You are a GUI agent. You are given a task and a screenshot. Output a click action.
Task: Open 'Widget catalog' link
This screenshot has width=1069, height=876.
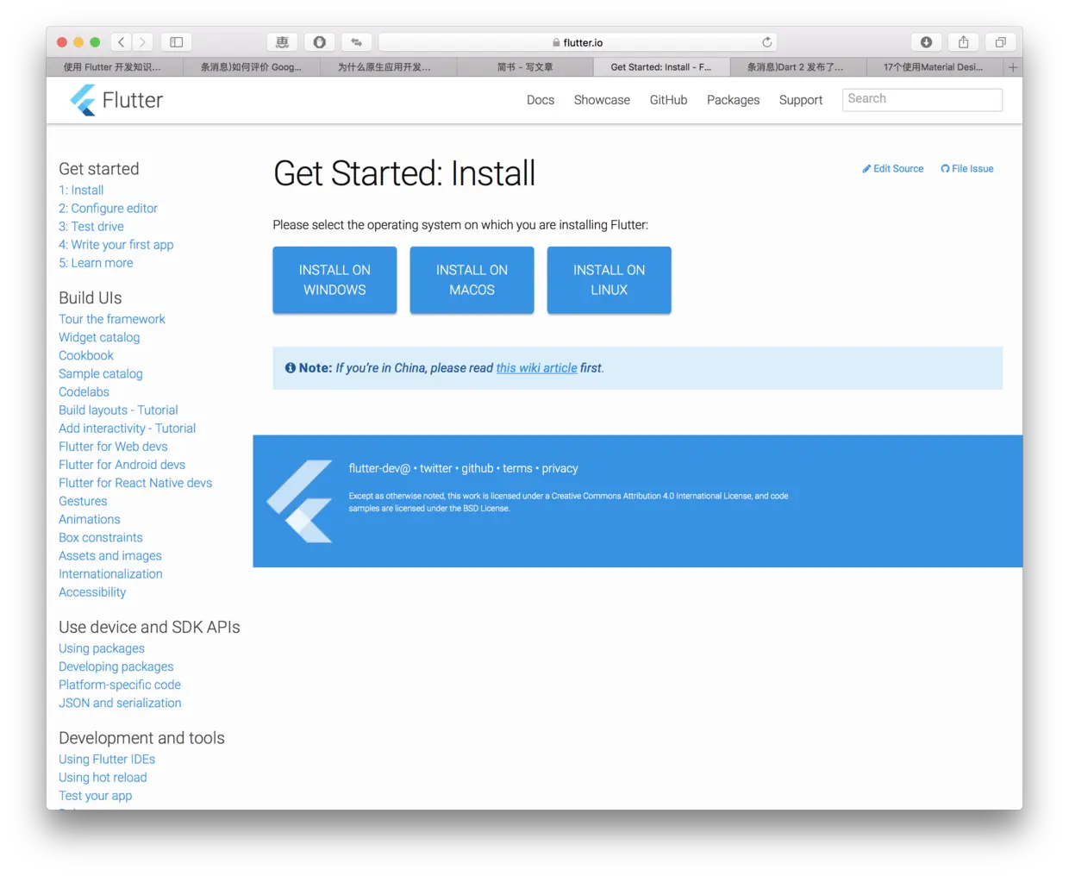(99, 337)
